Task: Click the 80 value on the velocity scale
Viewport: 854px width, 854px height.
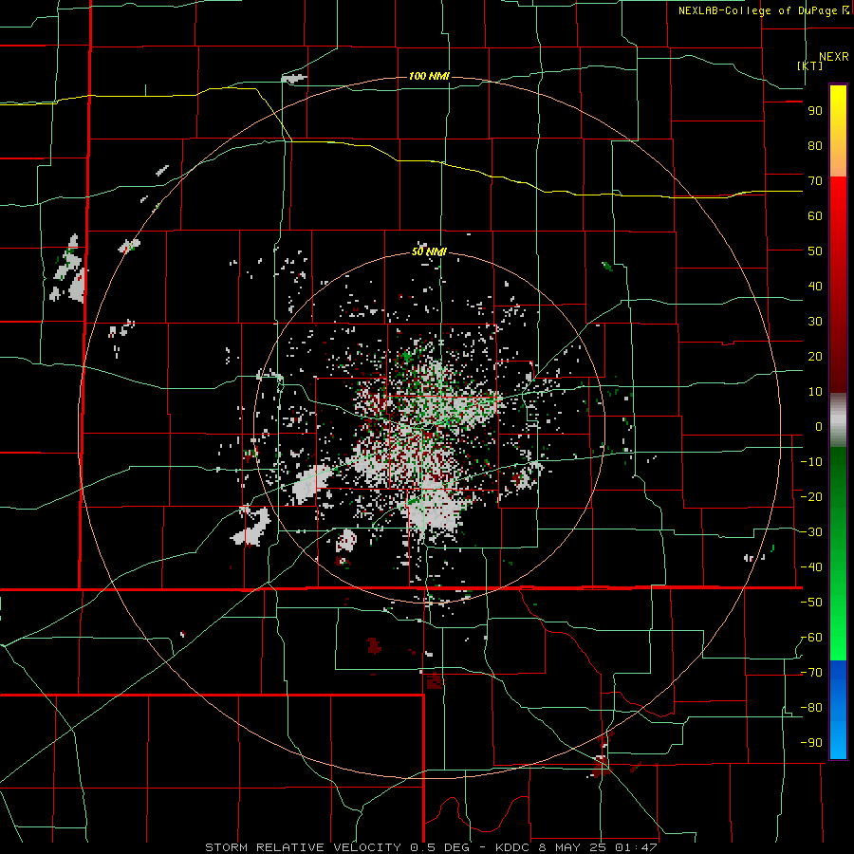Action: tap(815, 146)
